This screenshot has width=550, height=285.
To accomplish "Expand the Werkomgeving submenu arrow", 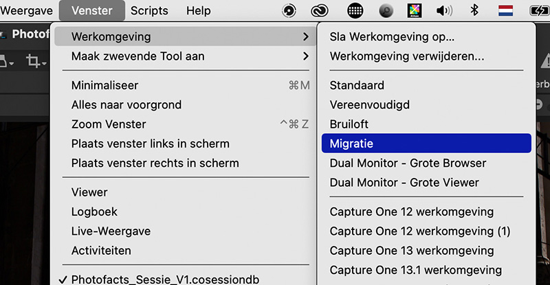I will point(306,36).
